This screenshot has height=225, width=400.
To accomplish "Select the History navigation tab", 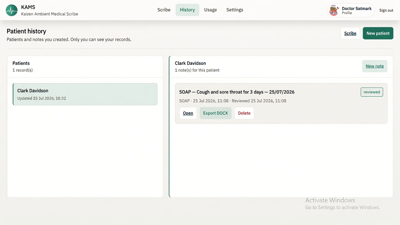I will 187,10.
